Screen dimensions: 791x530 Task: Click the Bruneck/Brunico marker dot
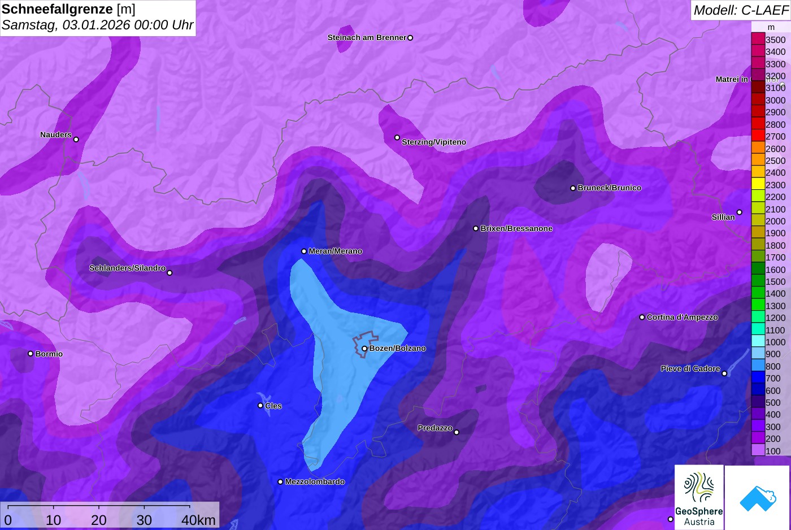573,188
